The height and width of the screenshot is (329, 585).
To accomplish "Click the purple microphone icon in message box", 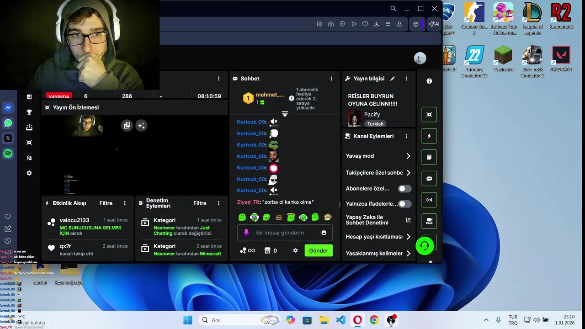I will [246, 233].
